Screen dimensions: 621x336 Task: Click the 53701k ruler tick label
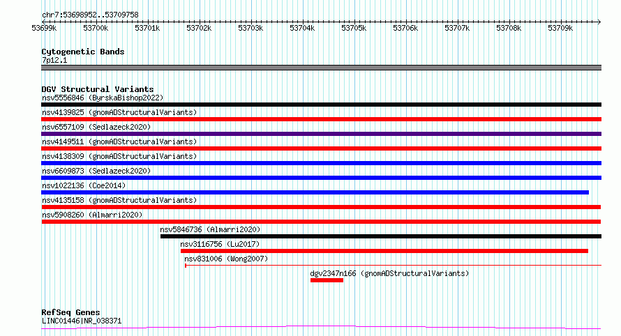point(147,28)
